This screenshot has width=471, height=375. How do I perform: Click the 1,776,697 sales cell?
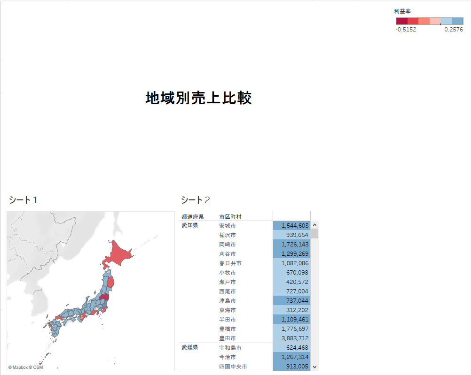pos(291,329)
